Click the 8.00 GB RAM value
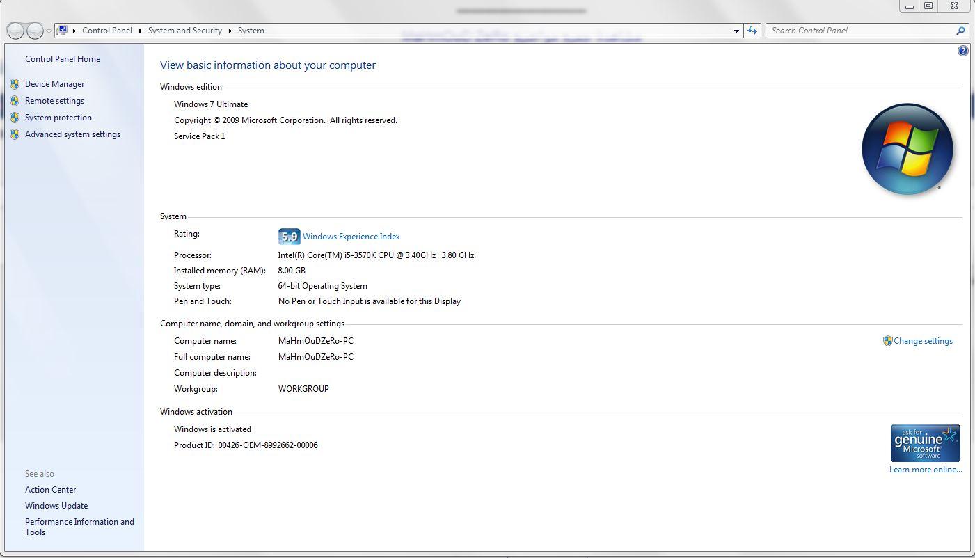Screen dimensions: 975x558 [x=292, y=271]
